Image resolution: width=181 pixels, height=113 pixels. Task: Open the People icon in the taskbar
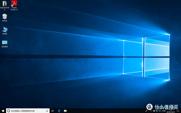[x=146, y=111]
